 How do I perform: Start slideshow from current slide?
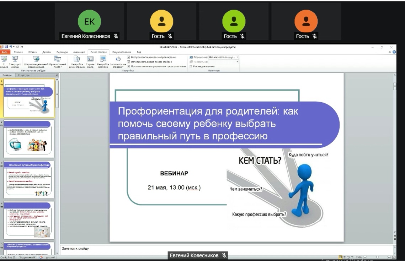(15, 62)
